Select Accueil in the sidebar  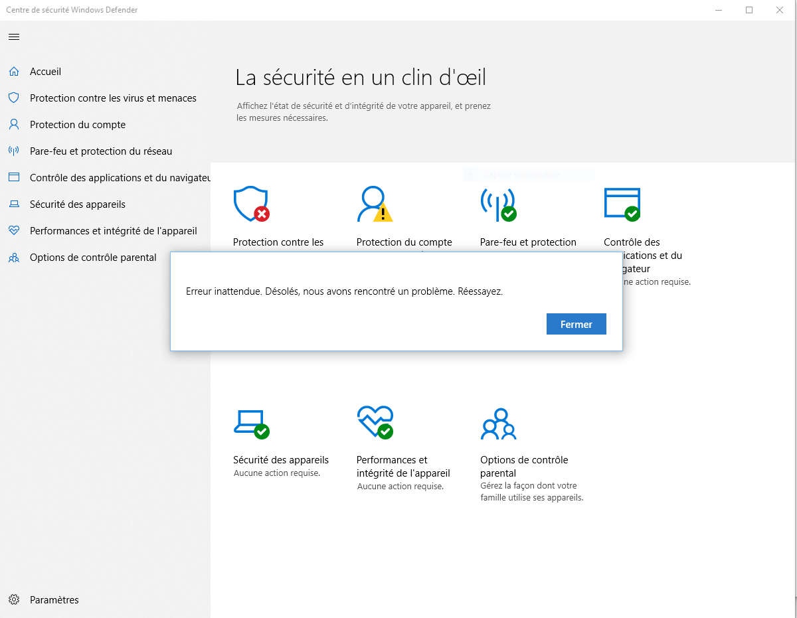tap(45, 72)
